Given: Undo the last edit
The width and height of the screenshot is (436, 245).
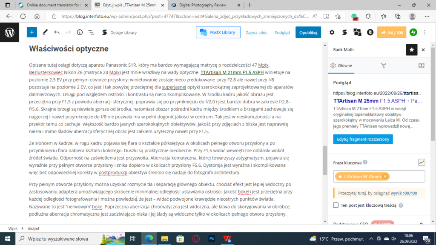Looking at the screenshot, I should (57, 32).
